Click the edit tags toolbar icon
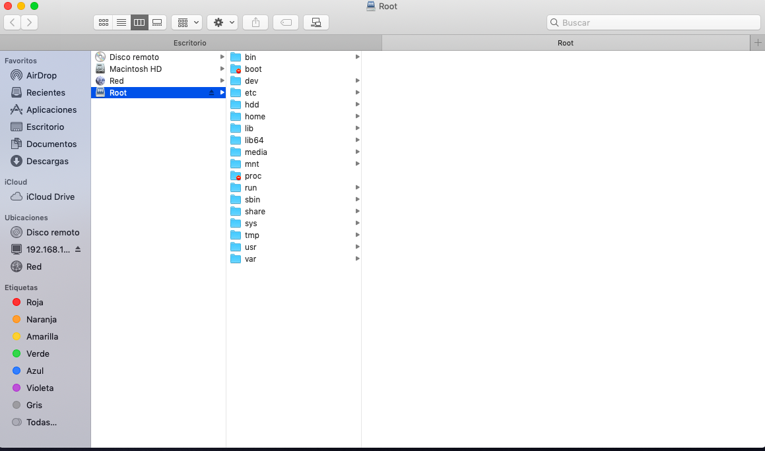765x451 pixels. (286, 22)
